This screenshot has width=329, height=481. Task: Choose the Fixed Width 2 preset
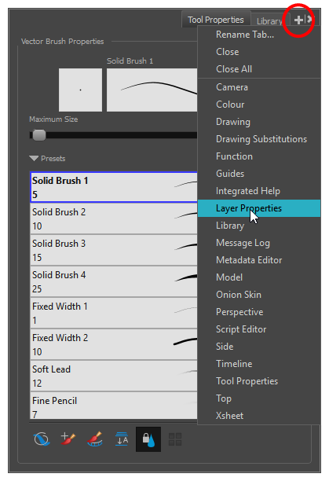pyautogui.click(x=114, y=344)
